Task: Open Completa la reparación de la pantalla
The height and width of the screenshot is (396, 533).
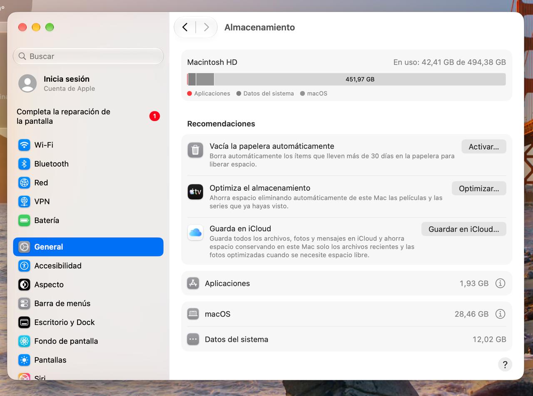Action: [88, 116]
